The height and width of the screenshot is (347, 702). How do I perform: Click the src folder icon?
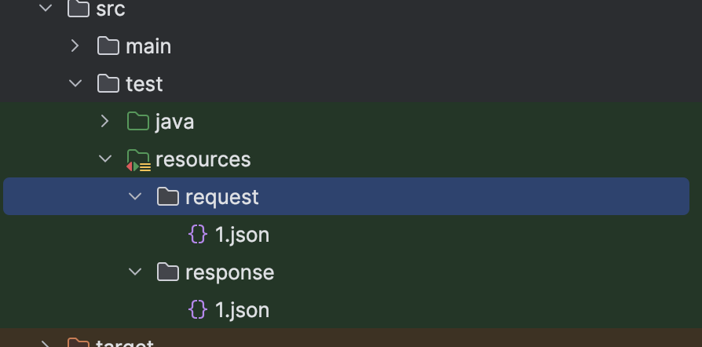point(79,9)
